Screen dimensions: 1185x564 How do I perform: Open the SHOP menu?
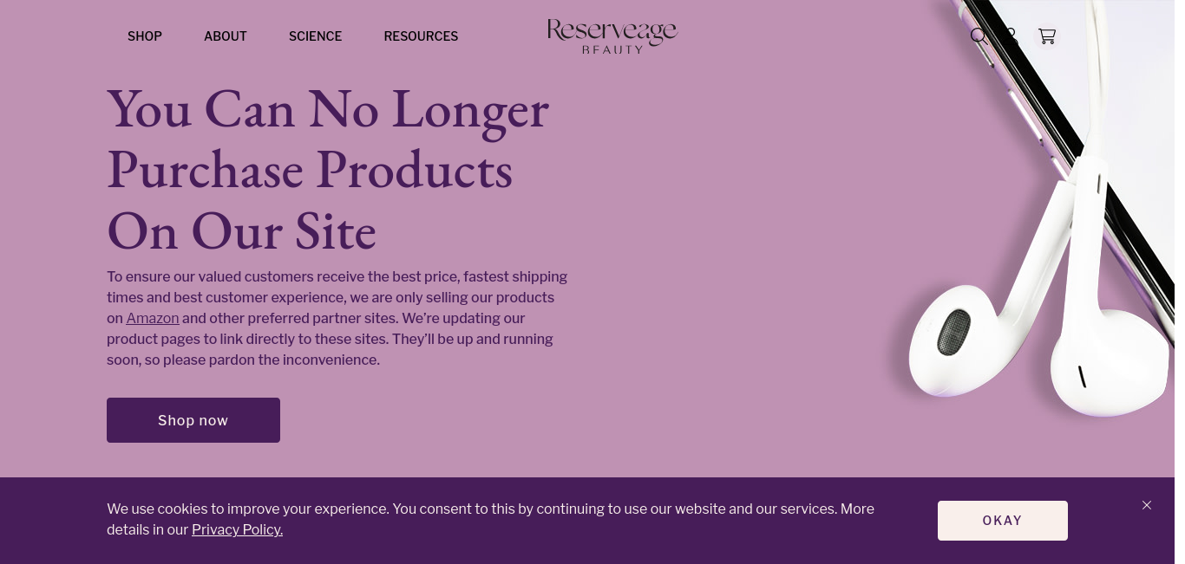(145, 36)
